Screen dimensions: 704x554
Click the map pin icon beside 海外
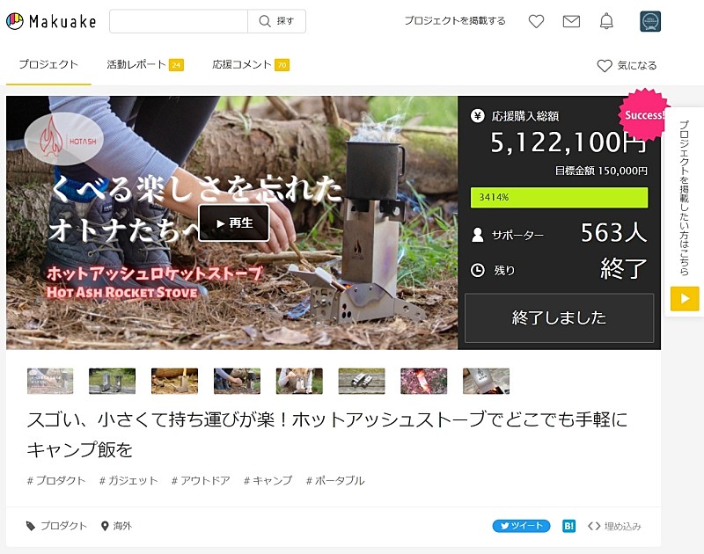[x=105, y=526]
